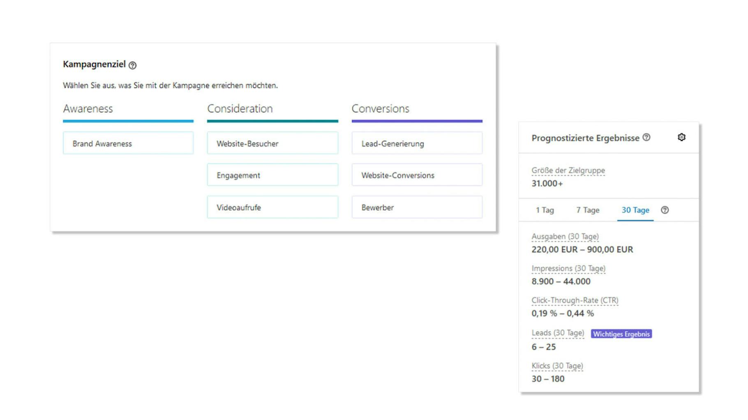Switch forecast to 1 Tag
Viewport: 748px width, 420px height.
[545, 210]
